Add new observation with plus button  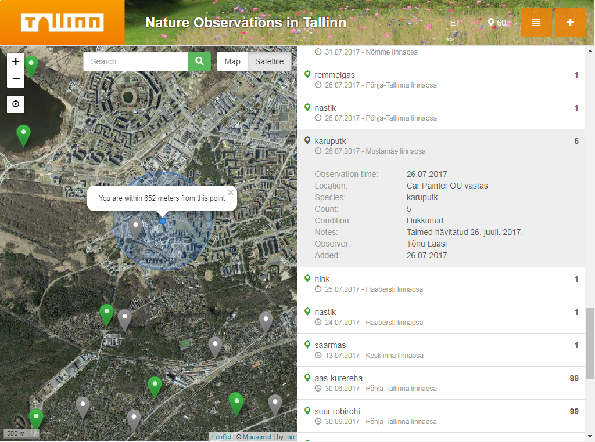click(570, 23)
